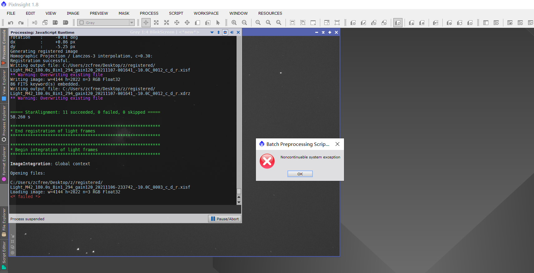Click the mask icon with X mark
The width and height of the screenshot is (534, 273).
coord(496,22)
